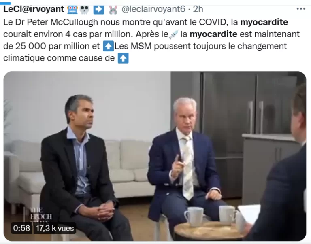Click the up-arrow emoji ending the tweet
Image resolution: width=311 pixels, height=244 pixels.
tap(123, 58)
